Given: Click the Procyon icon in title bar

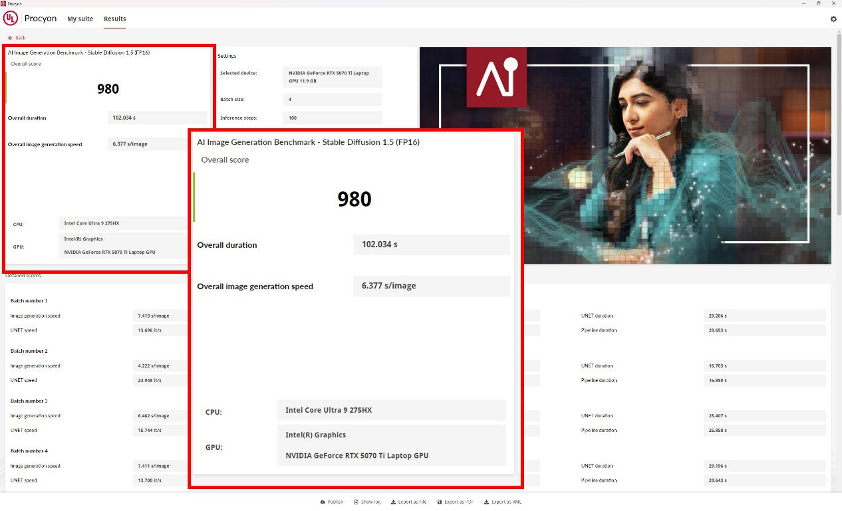Looking at the screenshot, I should (x=3, y=3).
